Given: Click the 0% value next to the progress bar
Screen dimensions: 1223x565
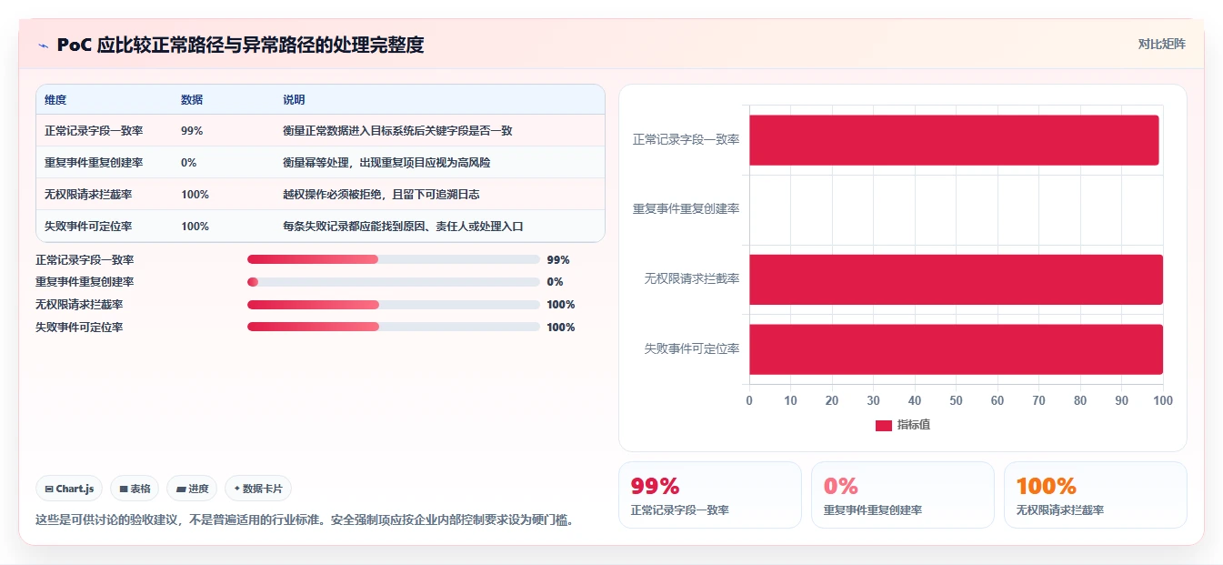Looking at the screenshot, I should pyautogui.click(x=555, y=282).
